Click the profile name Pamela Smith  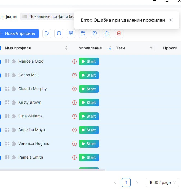pyautogui.click(x=31, y=157)
